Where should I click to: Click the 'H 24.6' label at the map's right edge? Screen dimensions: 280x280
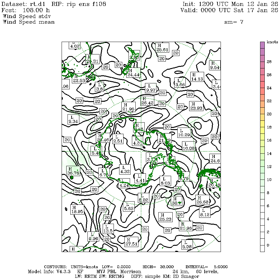(x=215, y=159)
